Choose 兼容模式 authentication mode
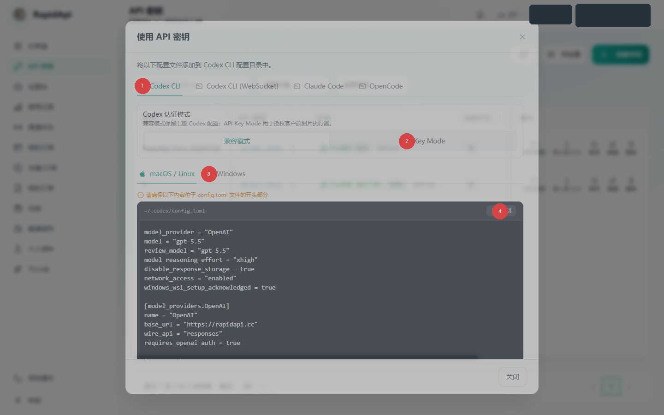The height and width of the screenshot is (415, 664). 237,141
